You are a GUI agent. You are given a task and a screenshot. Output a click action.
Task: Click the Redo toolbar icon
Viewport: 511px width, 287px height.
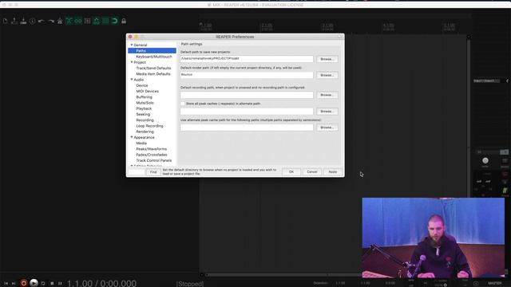(51, 22)
